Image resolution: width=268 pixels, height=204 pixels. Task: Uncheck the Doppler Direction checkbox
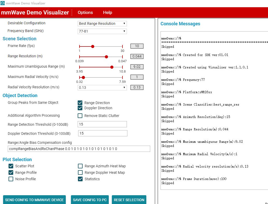pyautogui.click(x=80, y=108)
